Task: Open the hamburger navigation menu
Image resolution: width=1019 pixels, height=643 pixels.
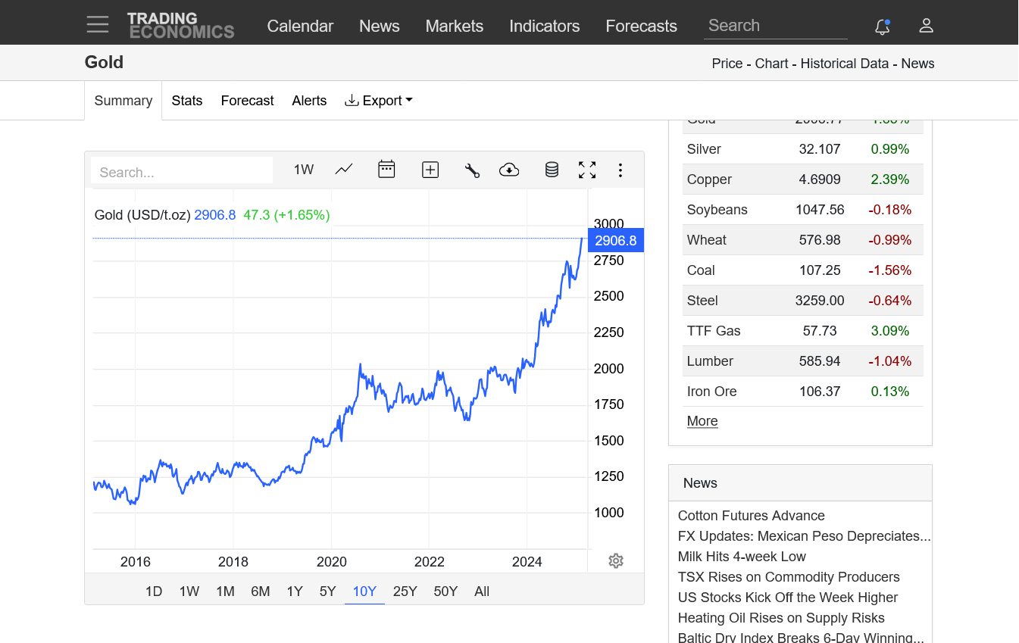Action: (x=98, y=25)
